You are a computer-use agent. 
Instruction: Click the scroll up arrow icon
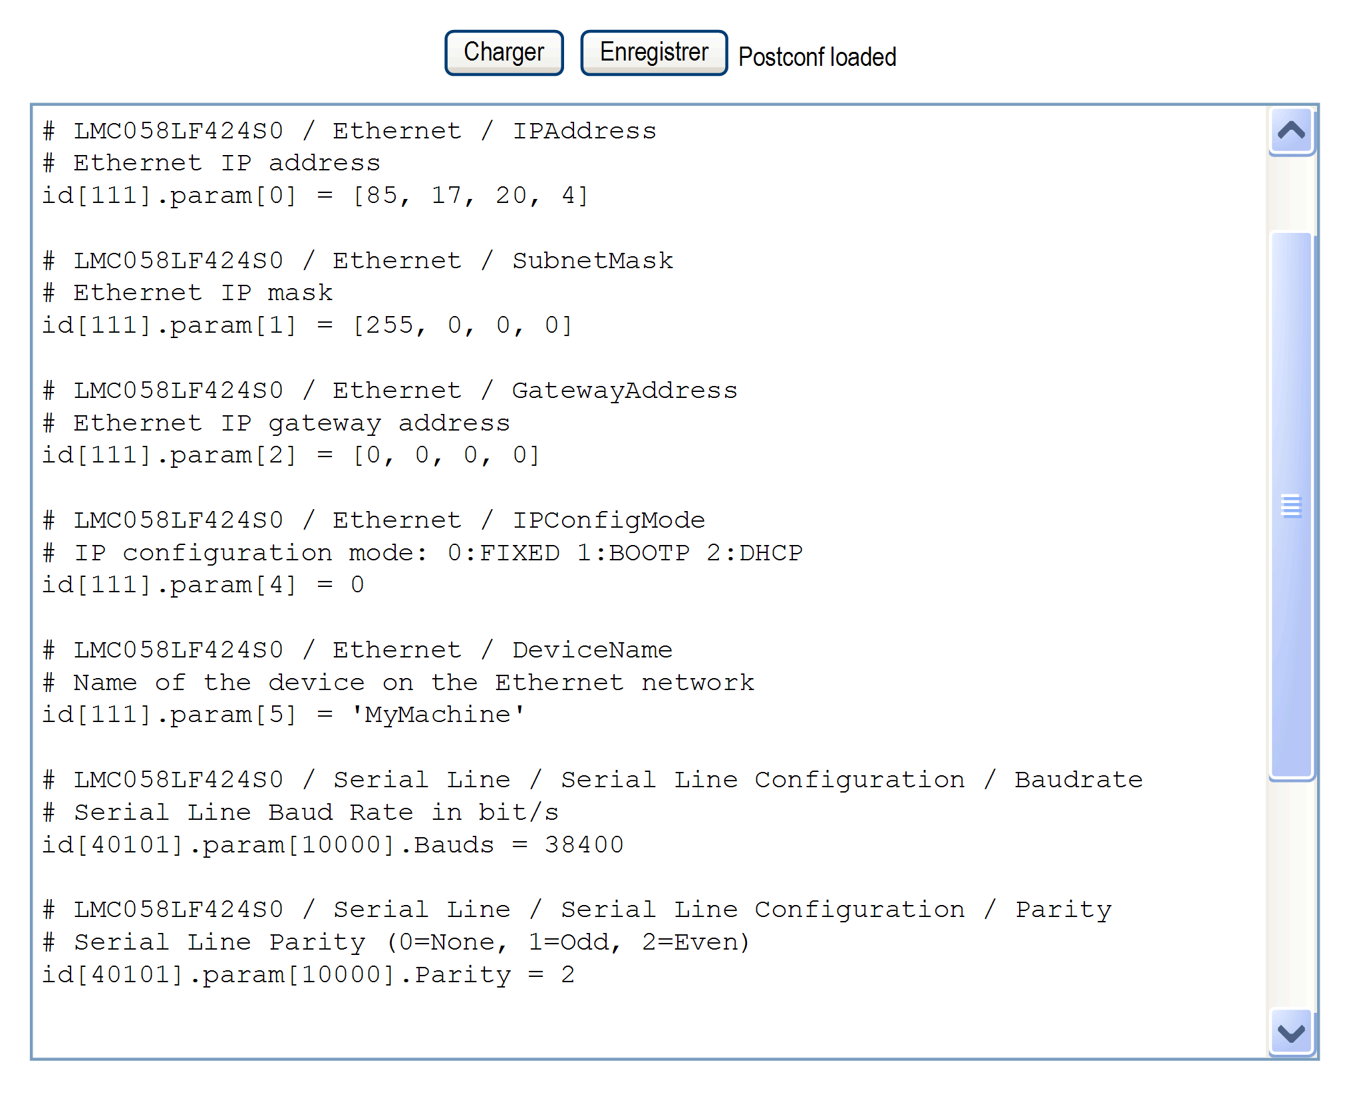click(x=1291, y=130)
